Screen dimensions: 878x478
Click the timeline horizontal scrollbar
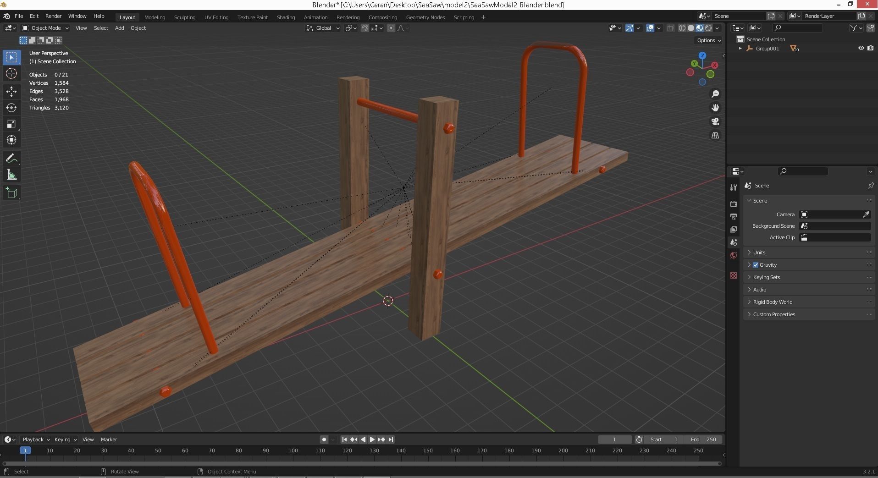[x=362, y=463]
